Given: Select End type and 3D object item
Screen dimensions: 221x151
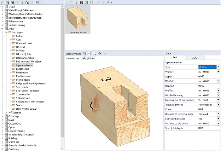Looking at the screenshot, I should pos(28,61).
